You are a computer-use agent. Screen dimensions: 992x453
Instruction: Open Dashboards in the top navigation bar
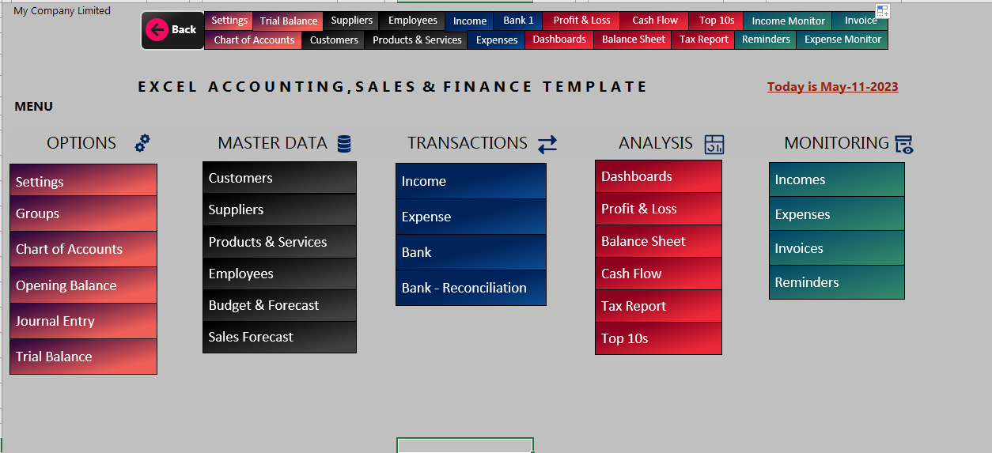pyautogui.click(x=559, y=40)
